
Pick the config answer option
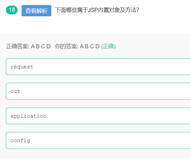(x=98, y=140)
